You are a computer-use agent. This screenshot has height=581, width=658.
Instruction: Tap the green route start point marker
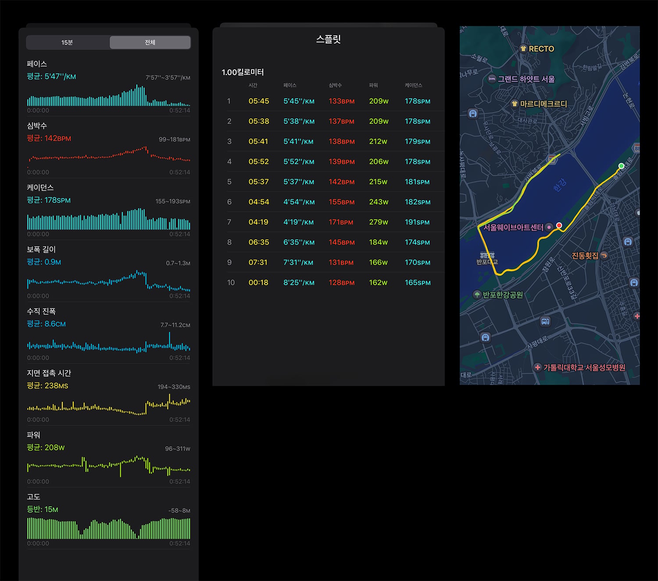621,166
